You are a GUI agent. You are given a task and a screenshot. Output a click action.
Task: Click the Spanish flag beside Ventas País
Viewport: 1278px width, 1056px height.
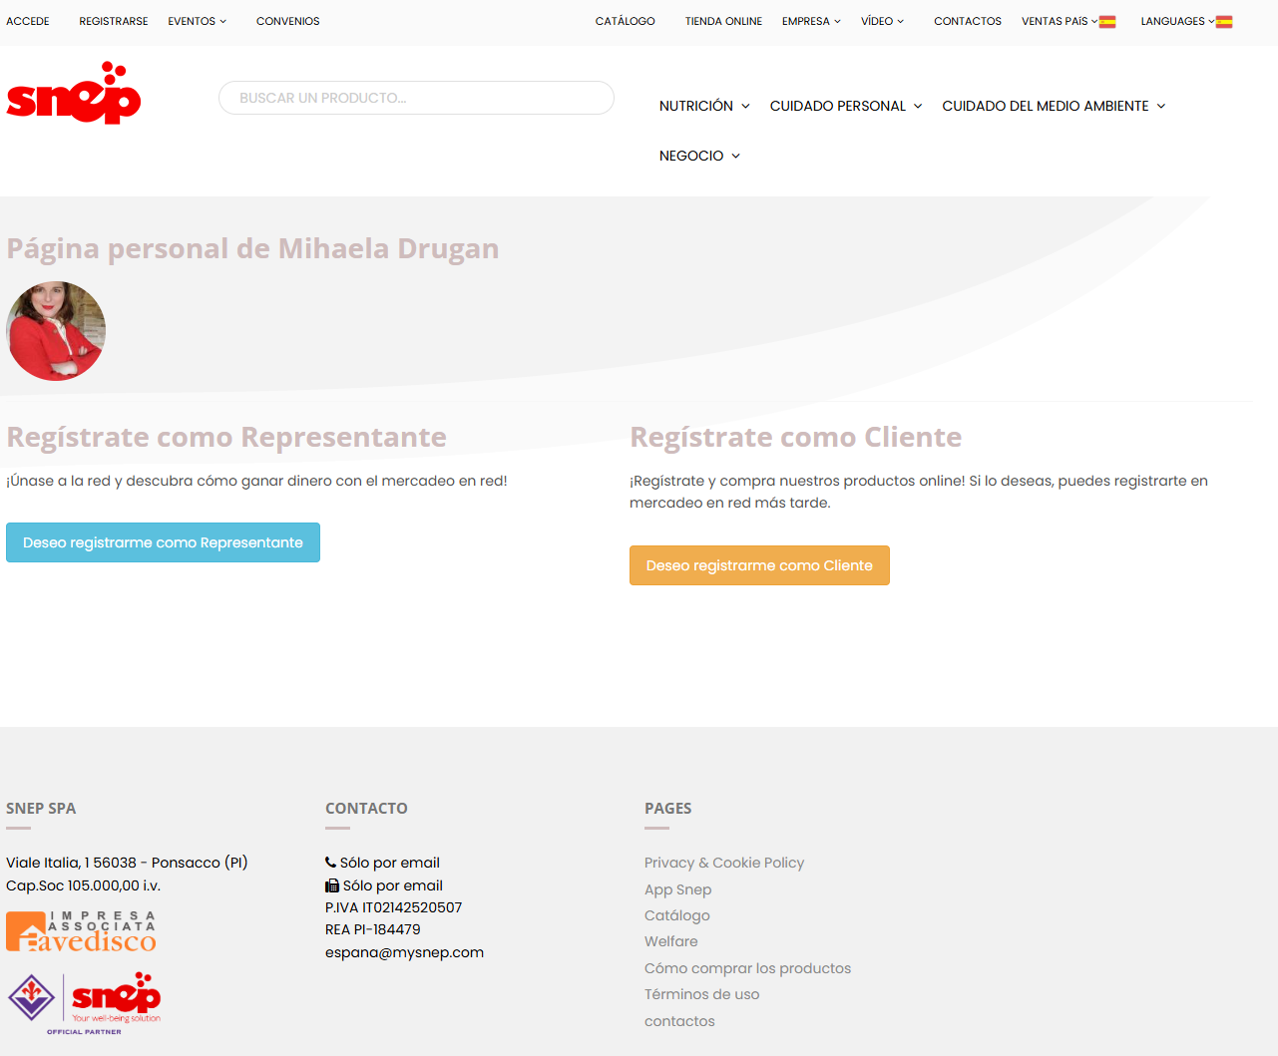1107,22
